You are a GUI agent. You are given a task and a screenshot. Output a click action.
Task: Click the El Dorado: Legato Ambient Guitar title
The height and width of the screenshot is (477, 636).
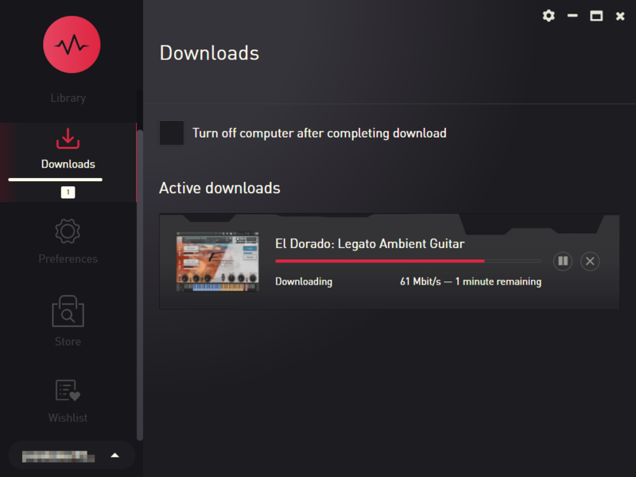370,244
